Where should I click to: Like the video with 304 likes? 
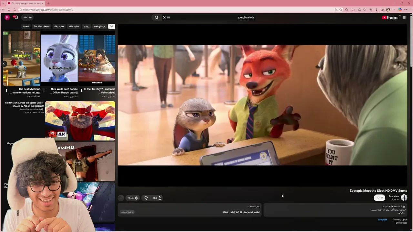click(157, 198)
